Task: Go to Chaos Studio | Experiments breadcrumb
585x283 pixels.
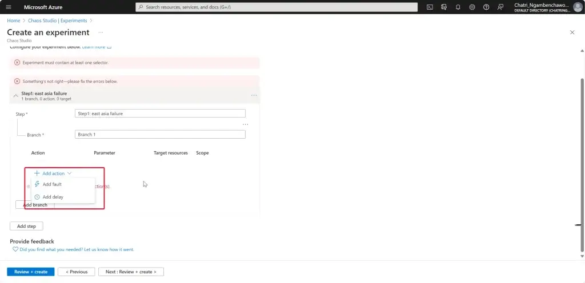Action: click(x=58, y=21)
